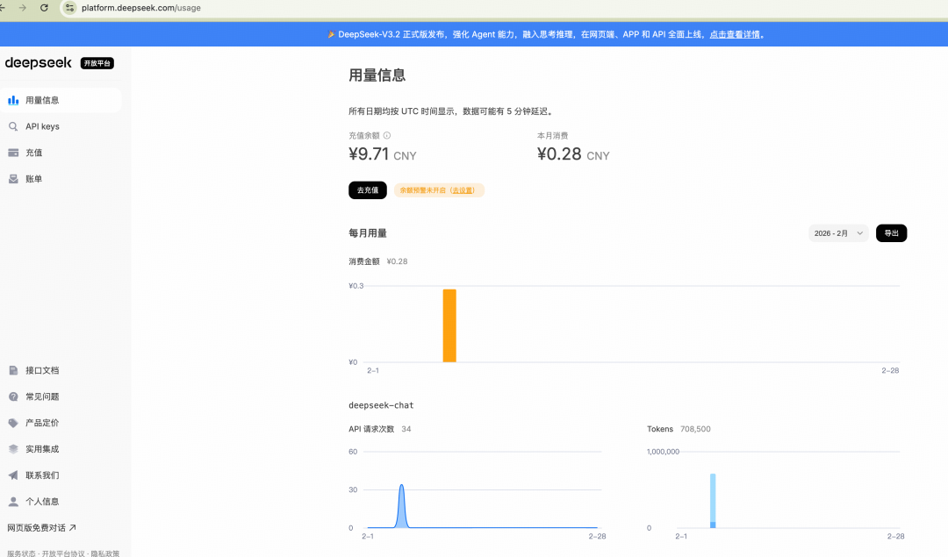948x557 pixels.
Task: Reload the page with browser refresh icon
Action: click(x=44, y=8)
